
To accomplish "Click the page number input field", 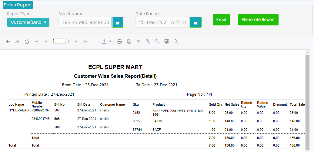I will point(58,41).
